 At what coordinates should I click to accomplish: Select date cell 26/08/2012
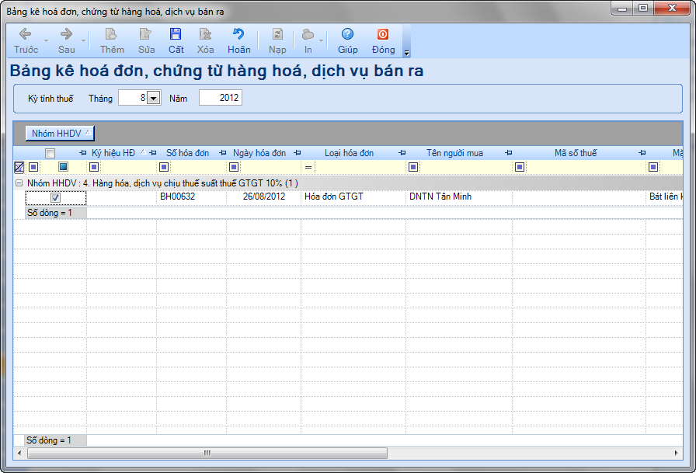pos(263,197)
